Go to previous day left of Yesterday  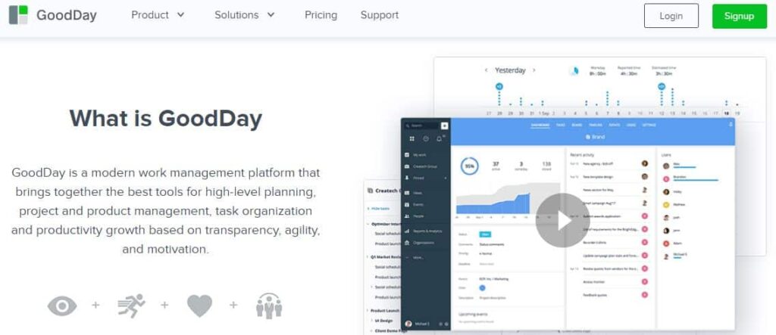point(487,70)
